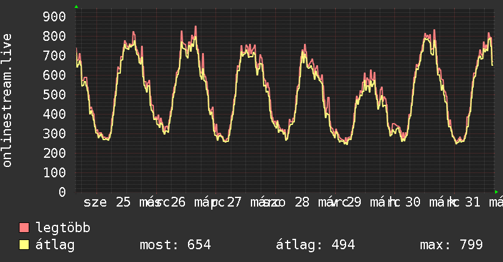
Task: Click the 'max: 799' statistic
Action: 451,245
